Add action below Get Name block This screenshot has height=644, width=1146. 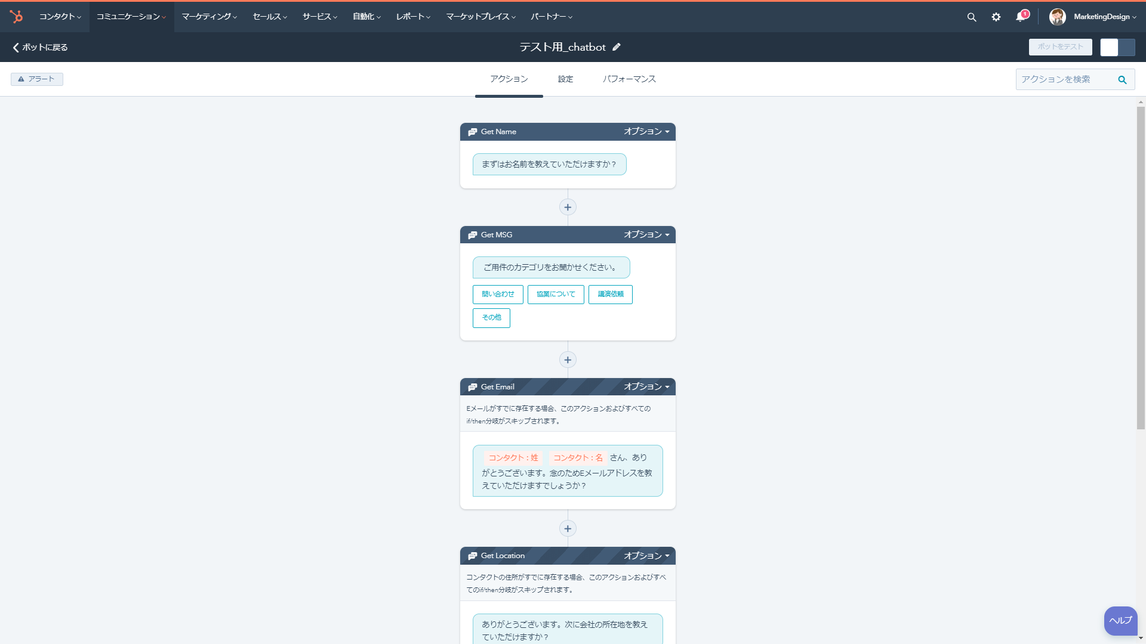(x=568, y=208)
